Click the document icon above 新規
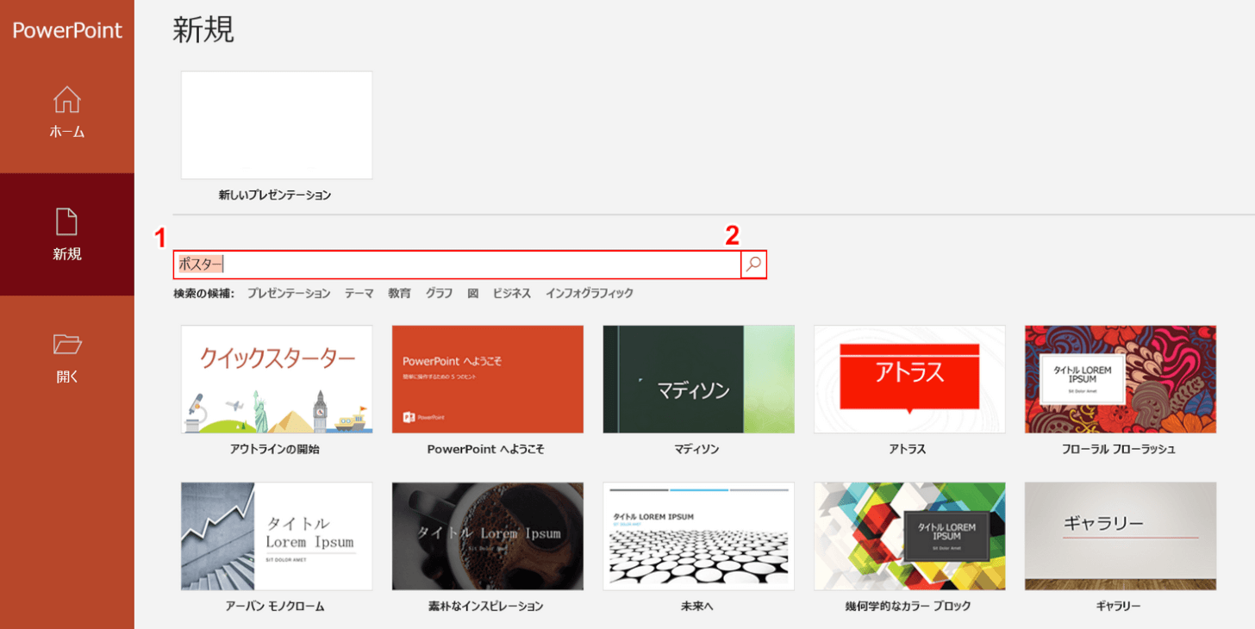 [67, 221]
